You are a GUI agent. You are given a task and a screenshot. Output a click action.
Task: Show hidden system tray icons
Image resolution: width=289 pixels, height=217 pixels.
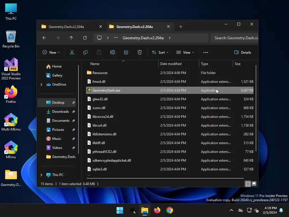231,210
